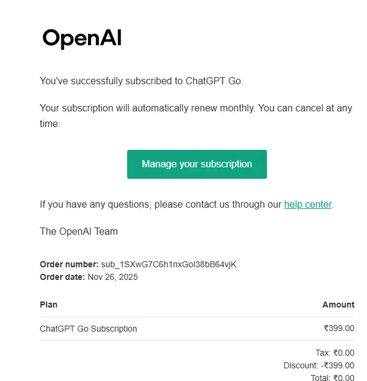Screen dimensions: 367x381
Task: Click the Amount column header
Action: pos(338,305)
